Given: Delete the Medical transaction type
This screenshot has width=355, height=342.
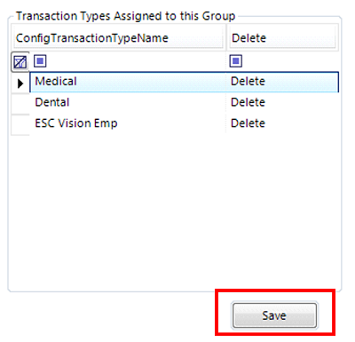Looking at the screenshot, I should pos(248,82).
